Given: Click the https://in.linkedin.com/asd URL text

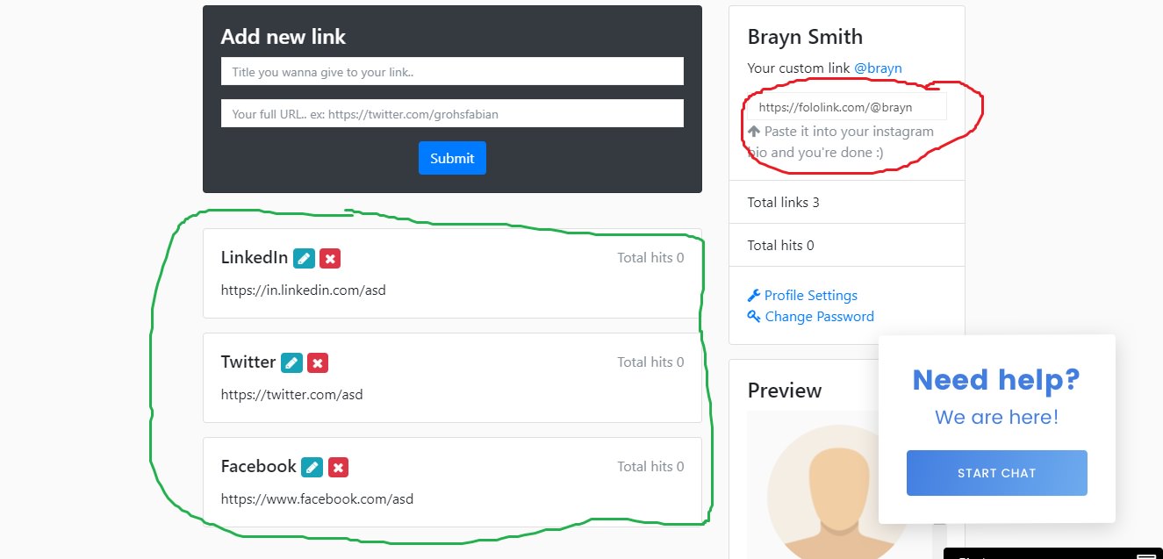Looking at the screenshot, I should [304, 290].
